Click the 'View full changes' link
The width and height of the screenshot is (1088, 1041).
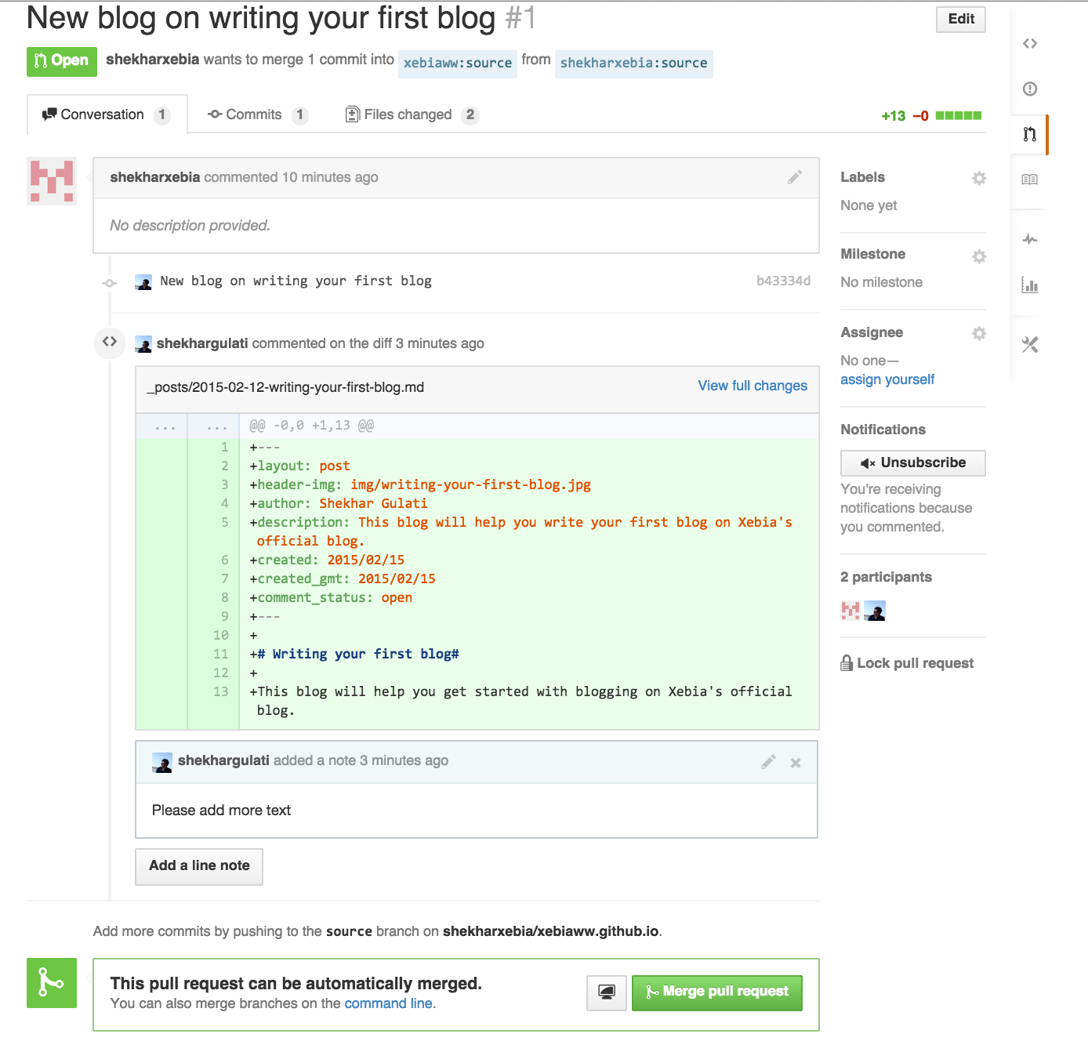753,386
